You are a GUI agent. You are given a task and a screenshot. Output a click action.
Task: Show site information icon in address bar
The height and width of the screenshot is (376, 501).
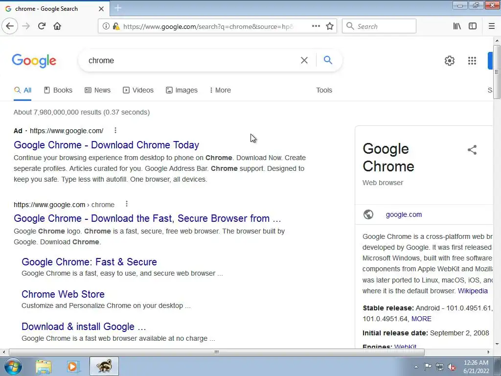tap(106, 26)
